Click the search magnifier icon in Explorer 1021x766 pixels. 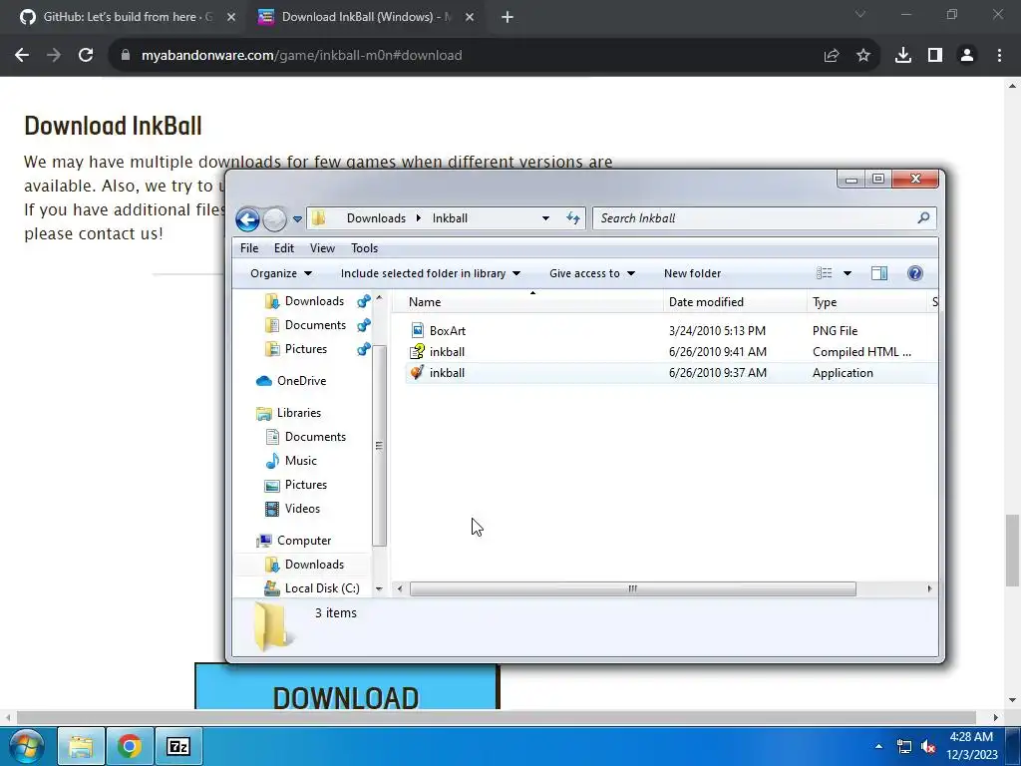click(923, 217)
